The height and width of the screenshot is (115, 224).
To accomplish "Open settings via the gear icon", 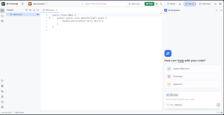I will (x=220, y=4).
